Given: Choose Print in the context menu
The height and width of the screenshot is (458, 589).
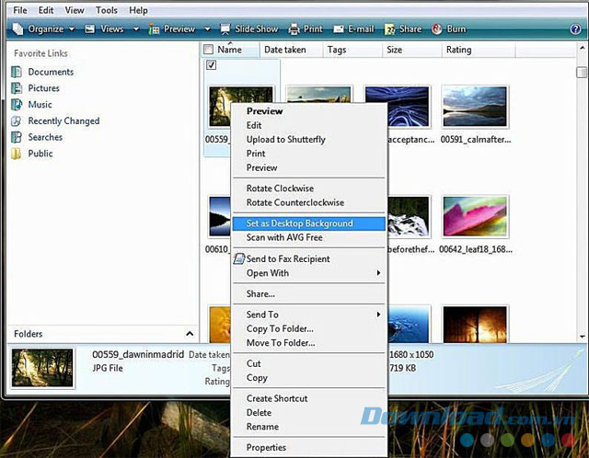Looking at the screenshot, I should point(309,154).
